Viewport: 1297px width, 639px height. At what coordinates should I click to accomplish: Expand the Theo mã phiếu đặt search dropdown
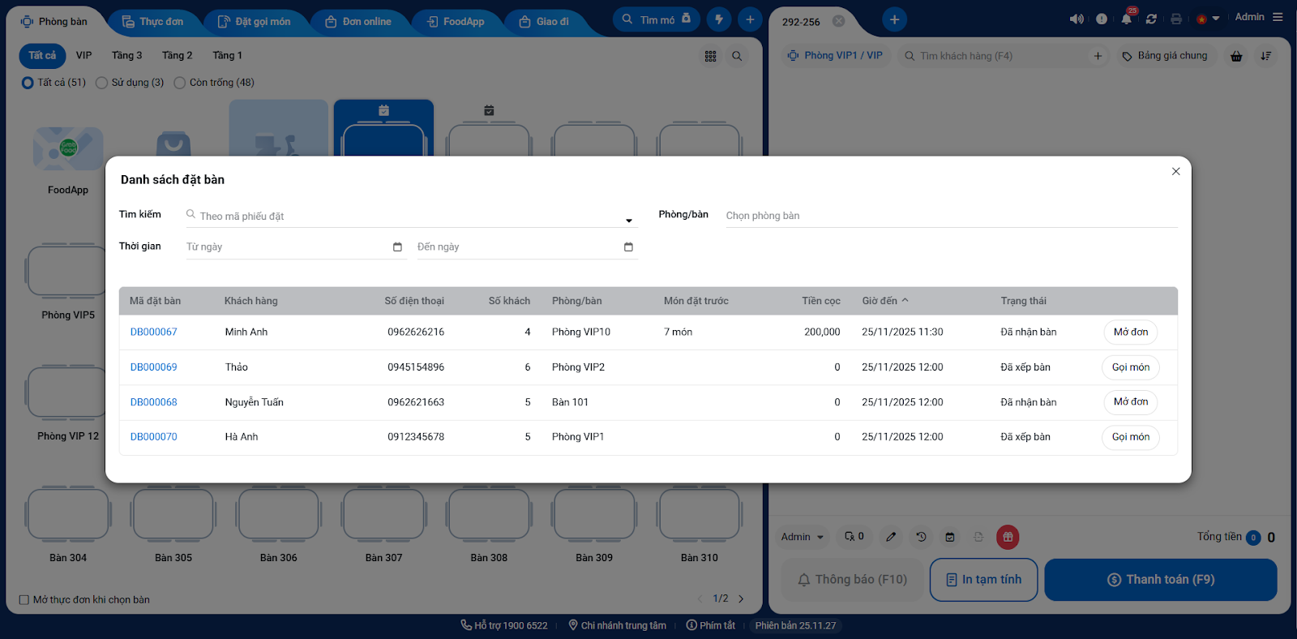pyautogui.click(x=629, y=221)
